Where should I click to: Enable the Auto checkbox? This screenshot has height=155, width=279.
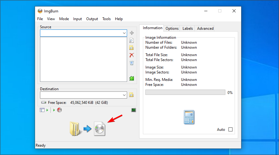point(230,130)
